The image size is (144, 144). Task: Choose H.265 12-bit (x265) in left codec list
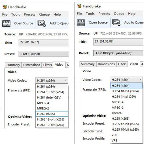pyautogui.click(x=52, y=119)
